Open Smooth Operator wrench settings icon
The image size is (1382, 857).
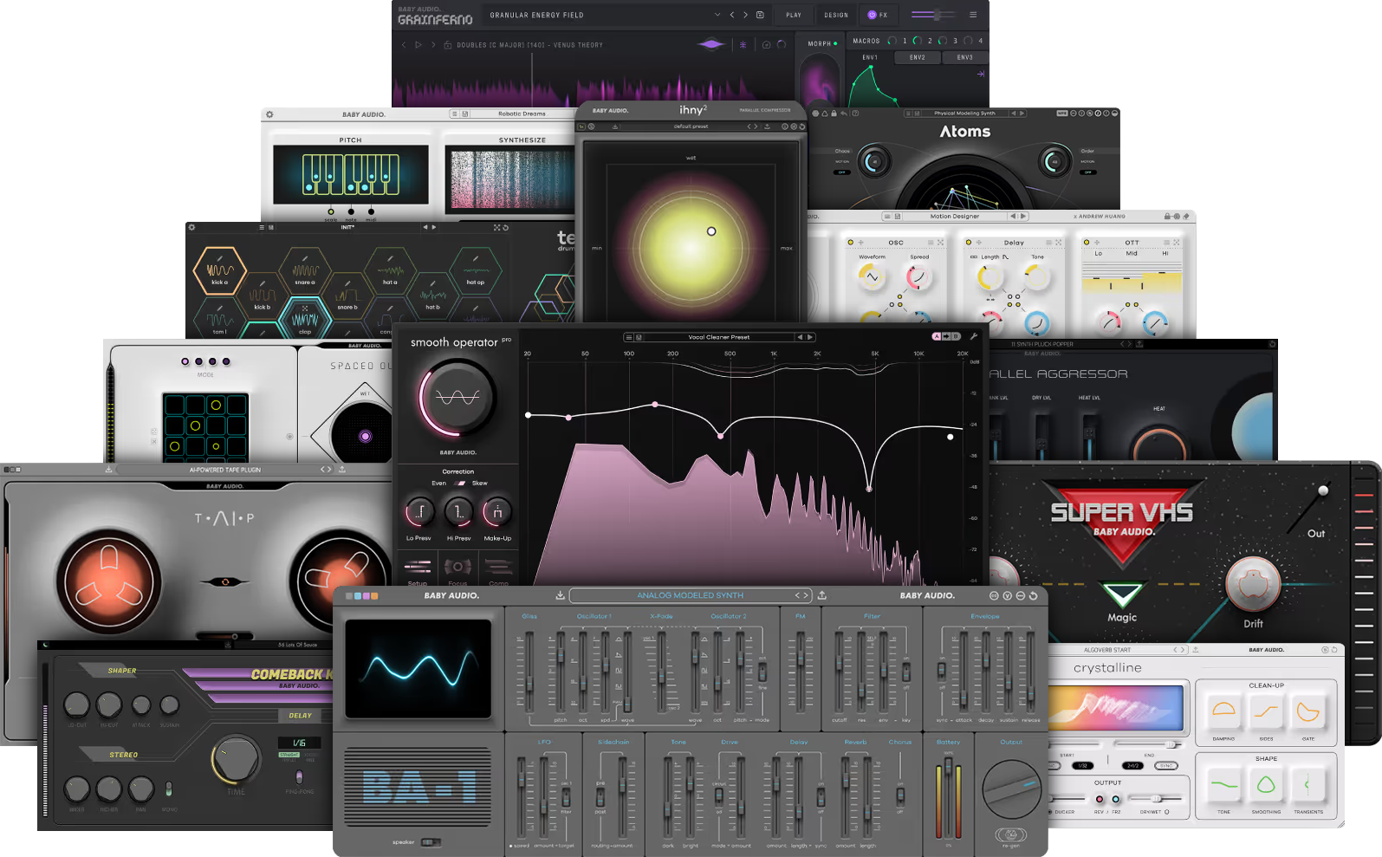[x=974, y=336]
